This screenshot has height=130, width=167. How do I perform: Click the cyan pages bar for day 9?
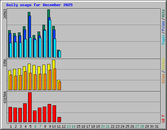[x=50, y=39]
